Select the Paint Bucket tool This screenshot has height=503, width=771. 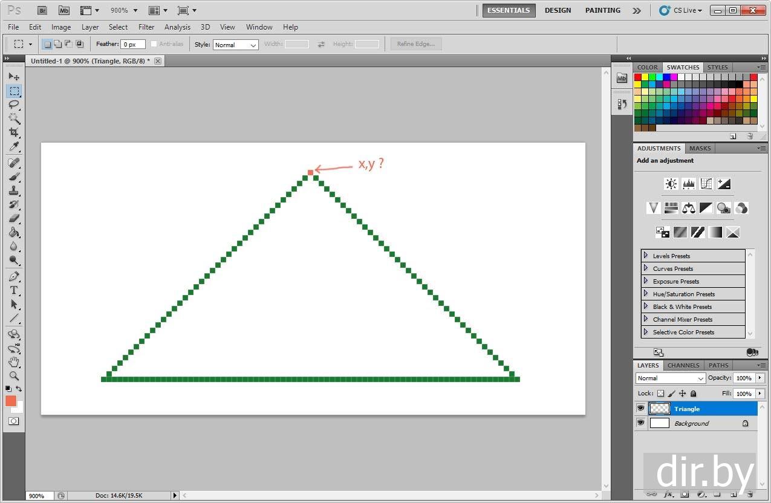point(14,233)
